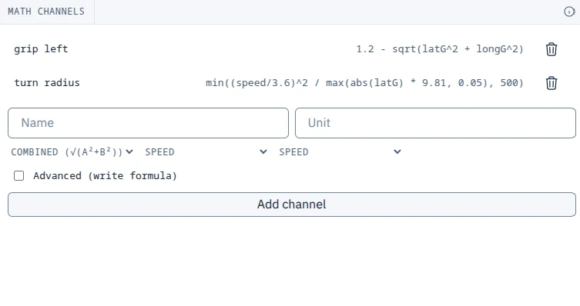Viewport: 580px width, 306px height.
Task: Open the COMBINED operation type dropdown
Action: pos(72,151)
